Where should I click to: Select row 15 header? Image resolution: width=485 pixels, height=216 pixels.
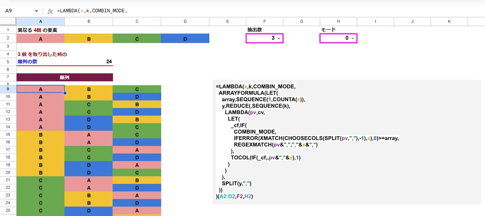point(8,135)
